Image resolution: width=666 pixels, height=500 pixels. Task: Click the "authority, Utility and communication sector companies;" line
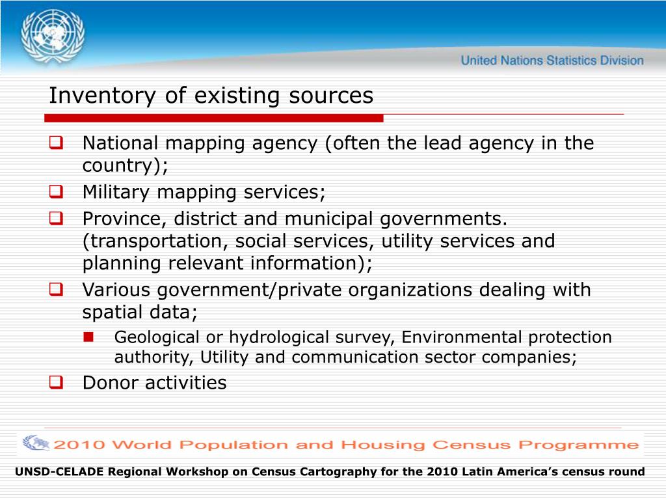pos(346,357)
